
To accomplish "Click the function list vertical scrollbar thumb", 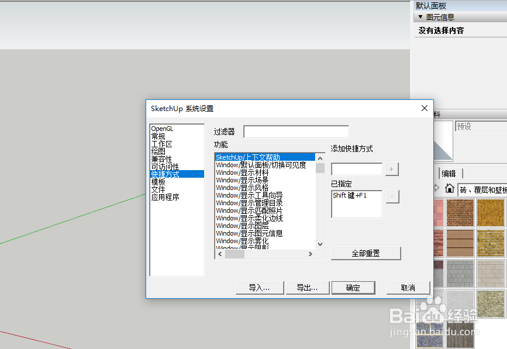I will point(320,168).
